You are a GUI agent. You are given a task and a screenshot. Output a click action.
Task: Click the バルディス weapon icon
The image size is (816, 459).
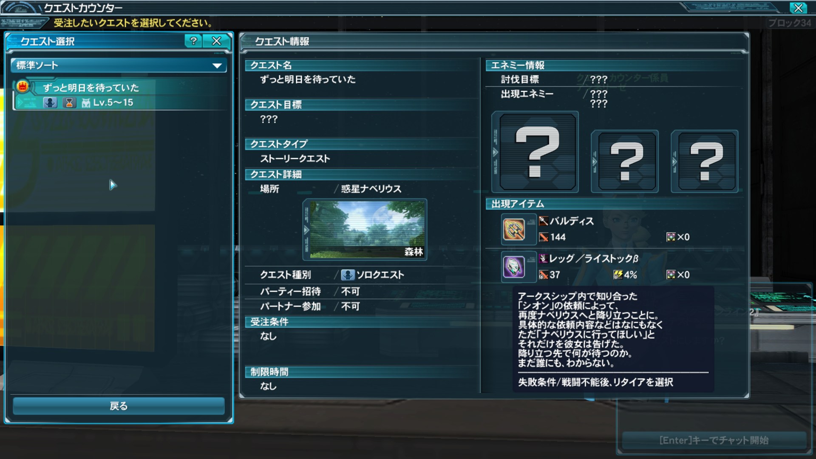pyautogui.click(x=514, y=229)
